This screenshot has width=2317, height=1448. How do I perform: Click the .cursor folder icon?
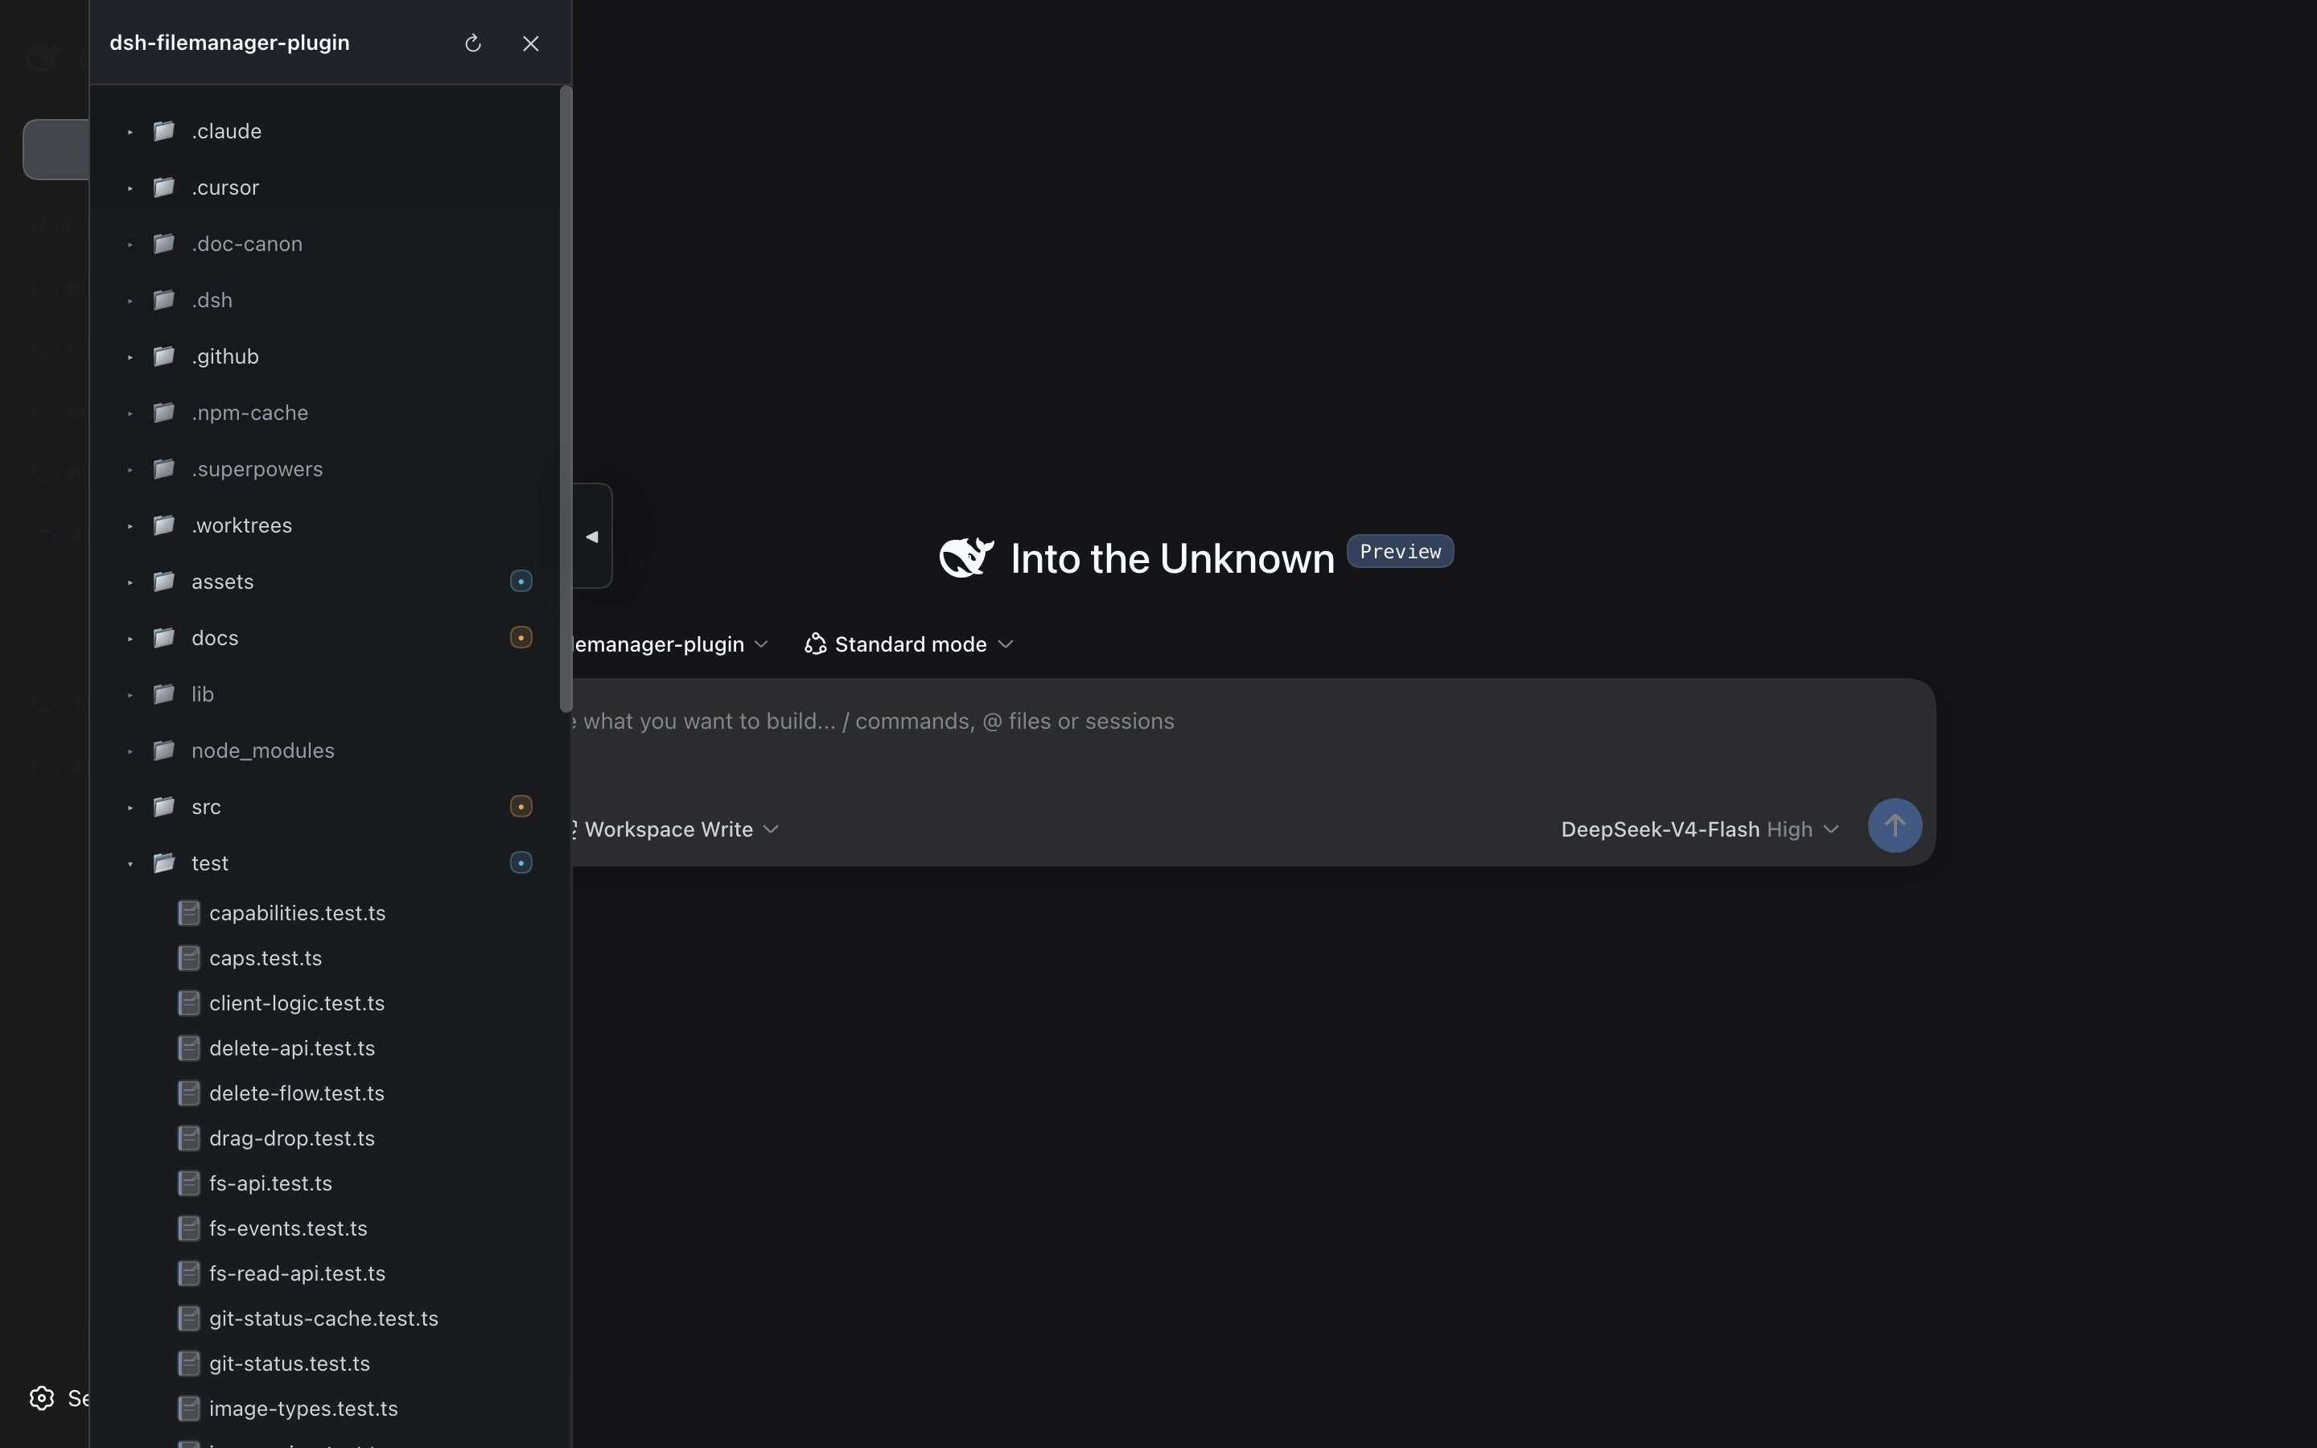[164, 187]
